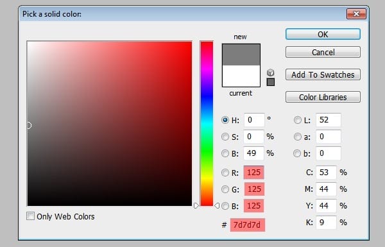Click the G green value field
Screen dimensions: 385x247
254,189
